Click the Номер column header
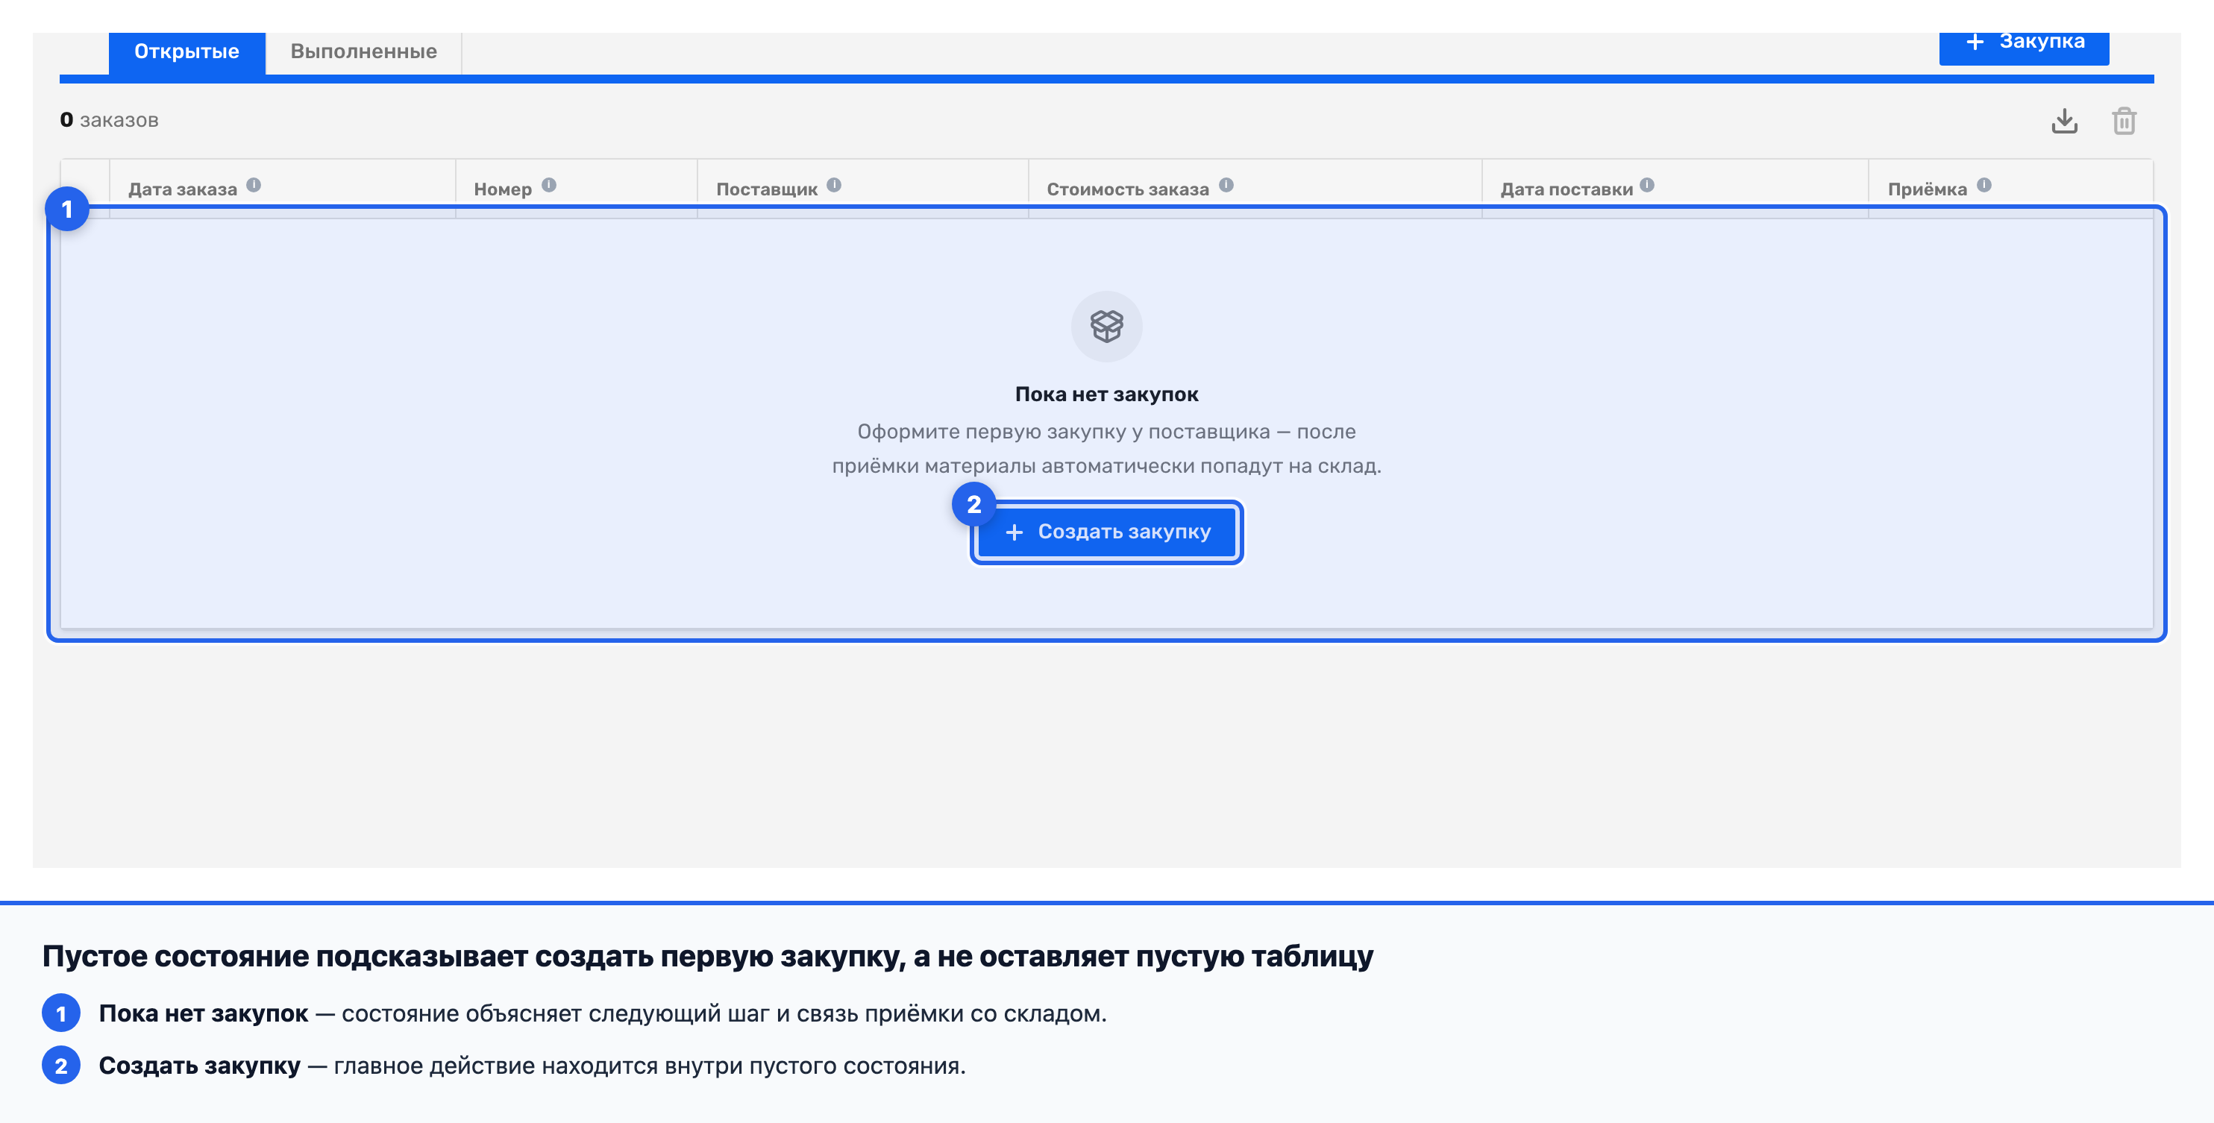This screenshot has height=1123, width=2214. coord(503,189)
